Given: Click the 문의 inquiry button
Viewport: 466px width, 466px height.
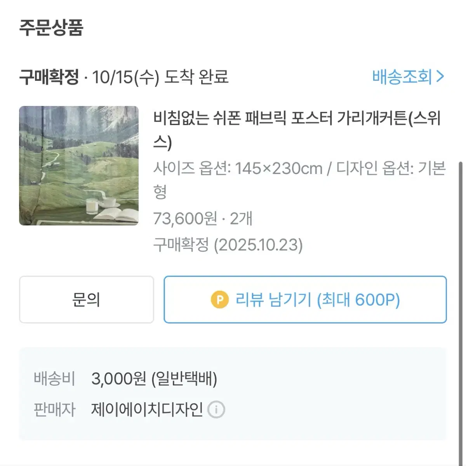Looking at the screenshot, I should (x=85, y=299).
